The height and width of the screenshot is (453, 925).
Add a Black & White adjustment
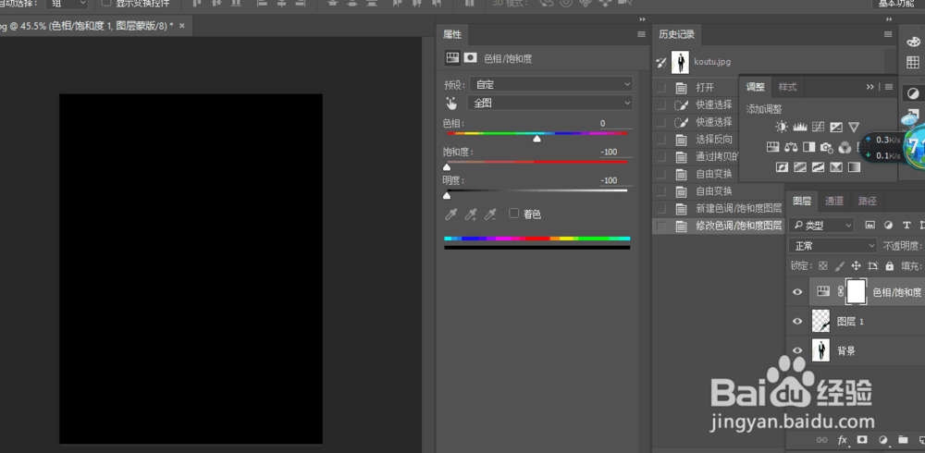(808, 146)
